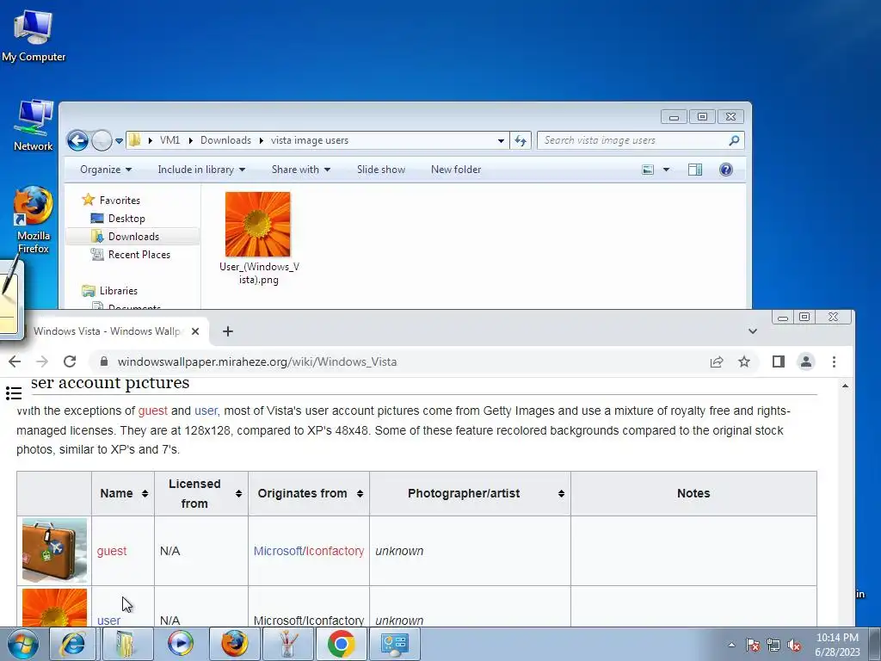The width and height of the screenshot is (881, 661).
Task: Open the Share with menu
Action: [x=300, y=170]
